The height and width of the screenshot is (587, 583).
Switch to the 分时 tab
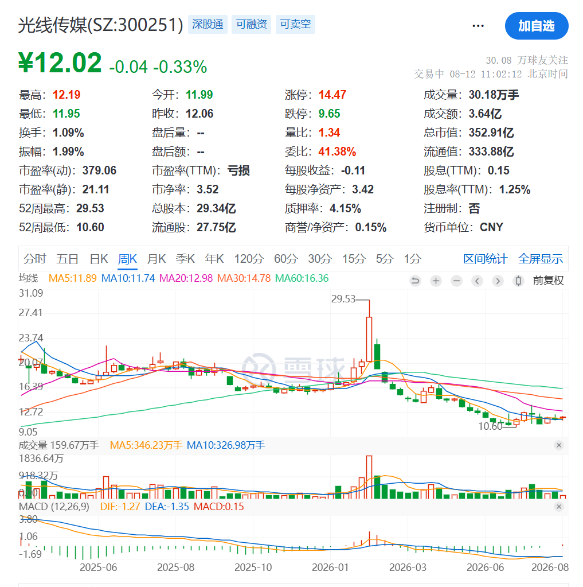35,259
